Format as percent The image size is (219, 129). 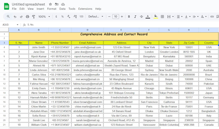pos(62,17)
